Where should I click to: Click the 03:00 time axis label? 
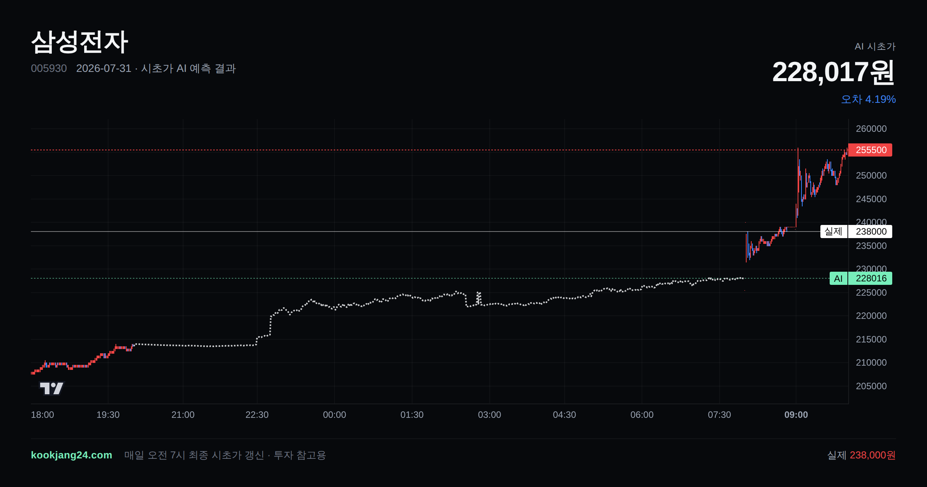coord(490,415)
